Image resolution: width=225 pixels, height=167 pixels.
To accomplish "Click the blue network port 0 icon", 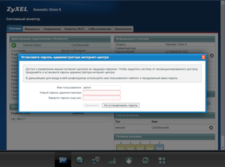I will pos(159,147).
